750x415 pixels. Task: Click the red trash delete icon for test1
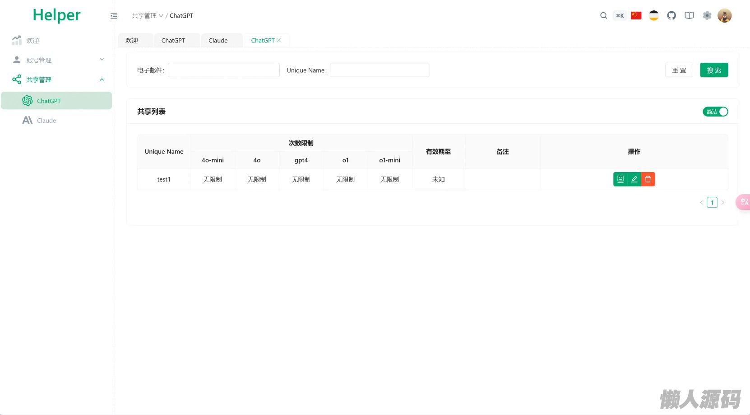pyautogui.click(x=648, y=179)
